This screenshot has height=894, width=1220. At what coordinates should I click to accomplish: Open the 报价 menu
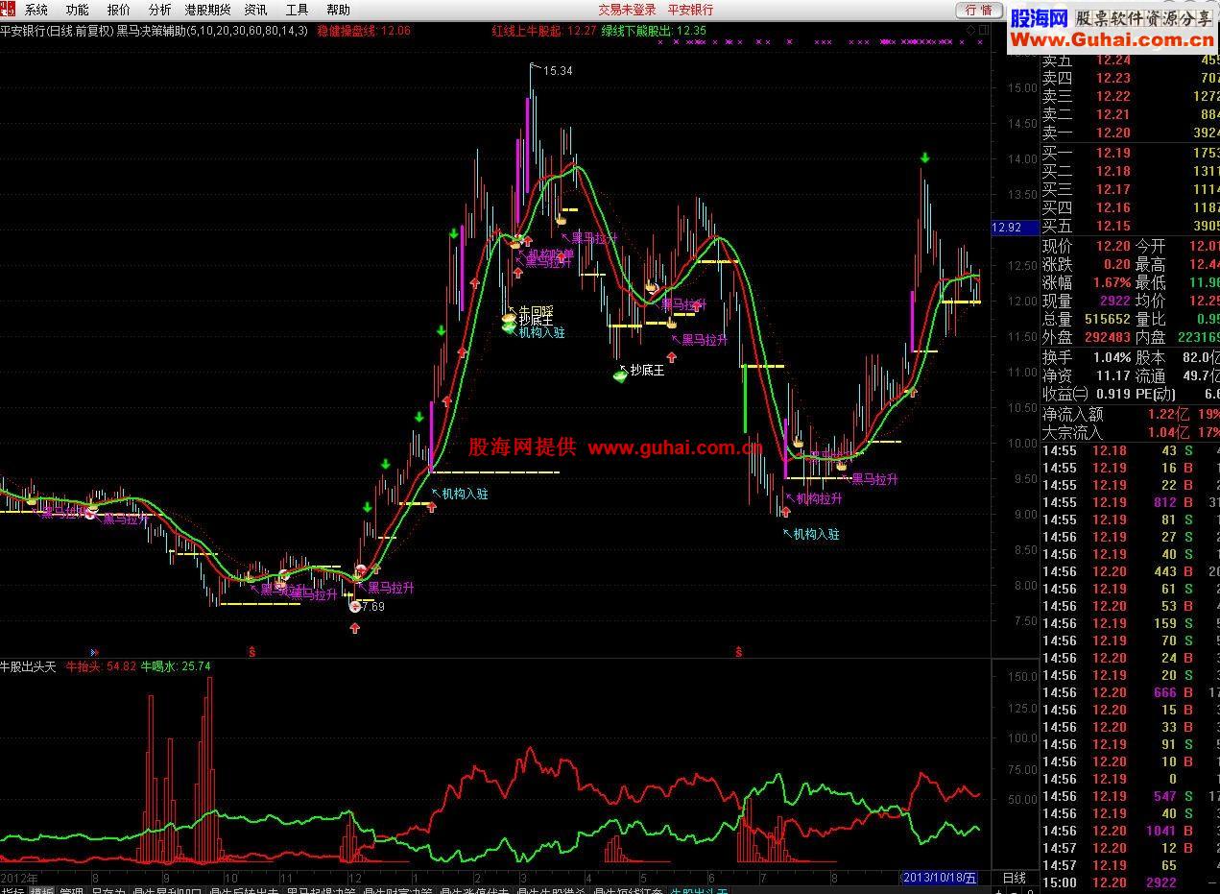tap(119, 10)
